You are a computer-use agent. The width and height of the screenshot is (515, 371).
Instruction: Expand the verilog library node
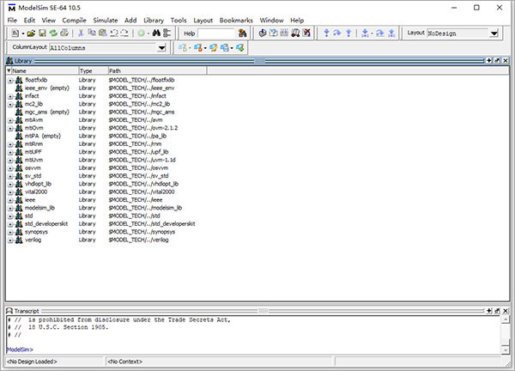click(x=10, y=240)
